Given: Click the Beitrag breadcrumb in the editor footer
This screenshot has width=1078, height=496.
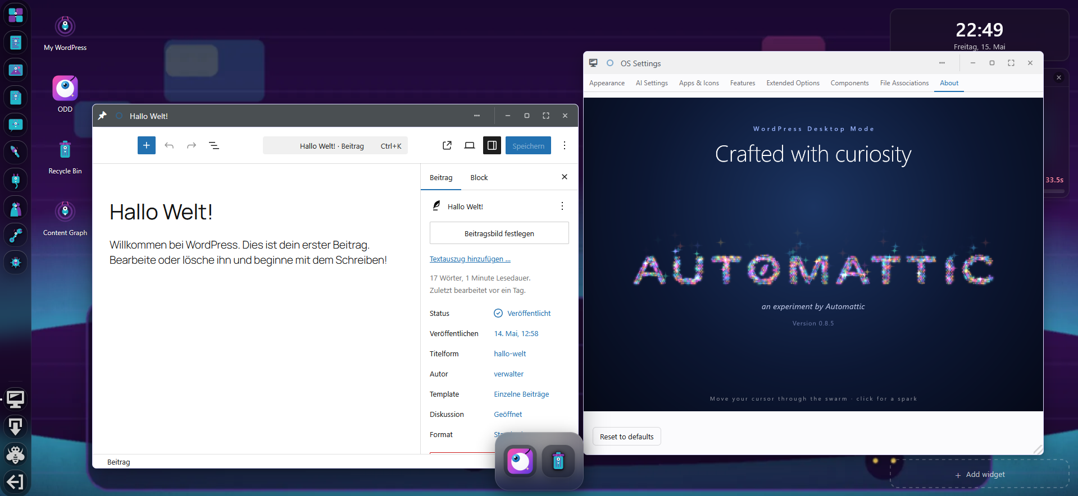Looking at the screenshot, I should (x=119, y=462).
